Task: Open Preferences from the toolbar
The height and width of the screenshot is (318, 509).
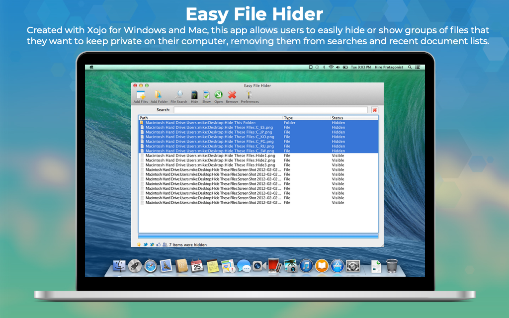Action: (x=250, y=95)
